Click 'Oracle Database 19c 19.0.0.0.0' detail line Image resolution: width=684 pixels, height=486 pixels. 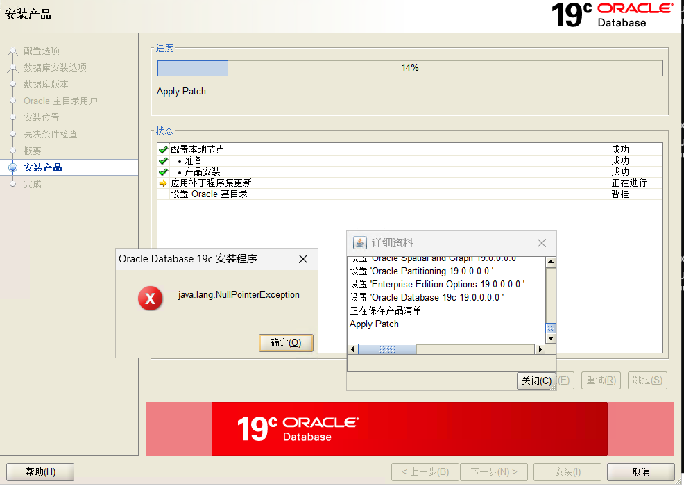pyautogui.click(x=427, y=297)
